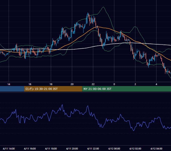Click the 4/12 00:00 label on indicator axis
The width and height of the screenshot is (171, 151).
click(114, 148)
